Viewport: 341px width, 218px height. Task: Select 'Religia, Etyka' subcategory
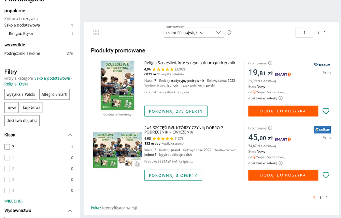[21, 34]
